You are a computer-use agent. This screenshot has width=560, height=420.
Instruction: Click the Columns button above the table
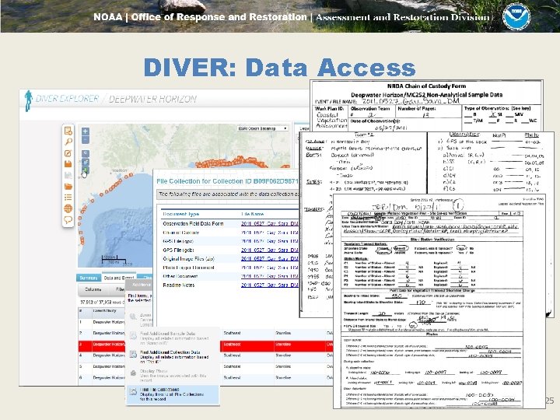(x=93, y=289)
